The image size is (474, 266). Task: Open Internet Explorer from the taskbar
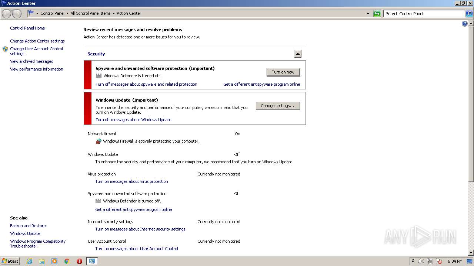[29, 261]
